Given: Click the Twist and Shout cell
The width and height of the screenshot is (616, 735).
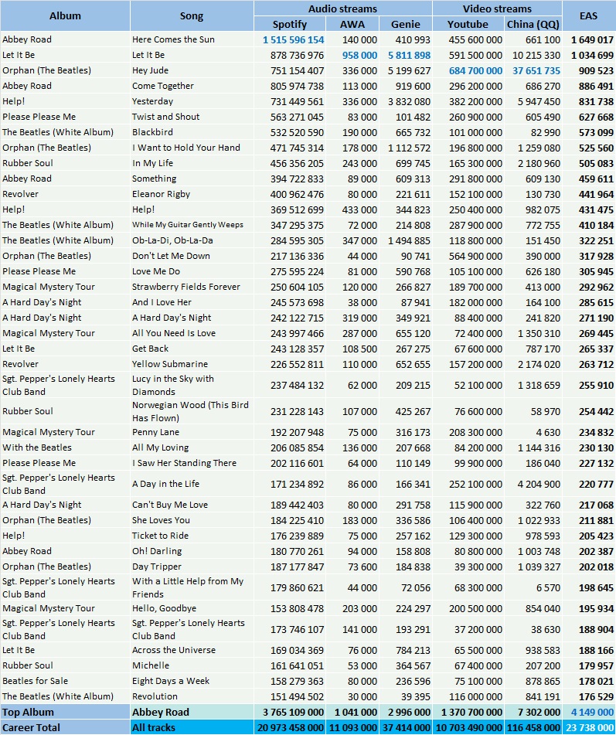Looking at the screenshot, I should pos(192,117).
